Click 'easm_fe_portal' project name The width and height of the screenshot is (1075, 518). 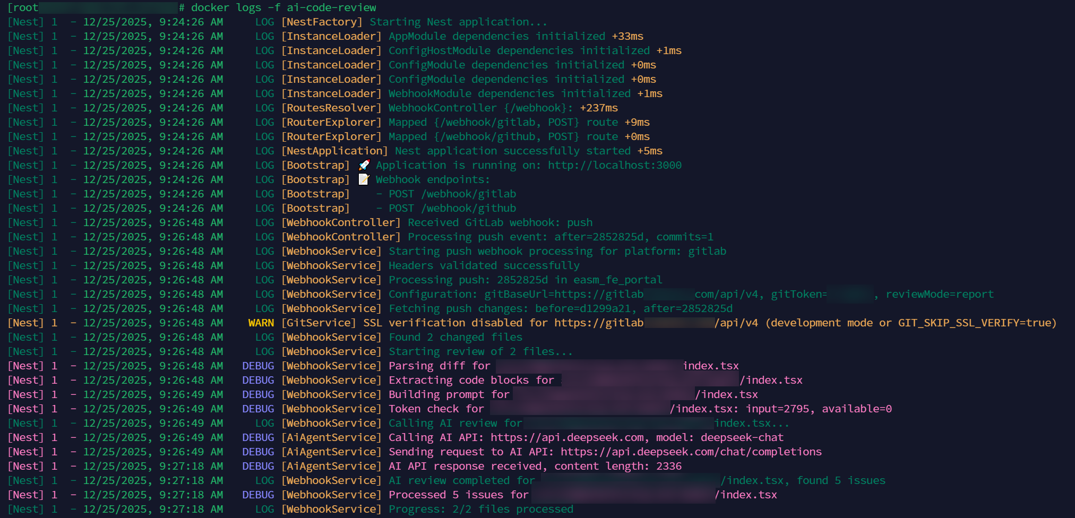click(x=618, y=280)
